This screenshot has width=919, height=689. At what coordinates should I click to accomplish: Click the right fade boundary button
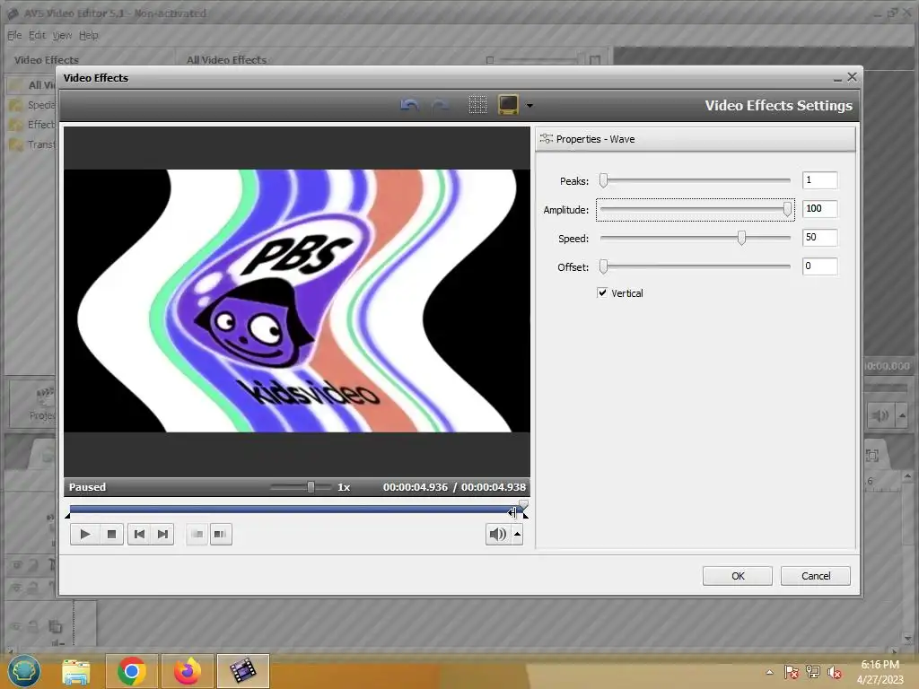pos(221,534)
